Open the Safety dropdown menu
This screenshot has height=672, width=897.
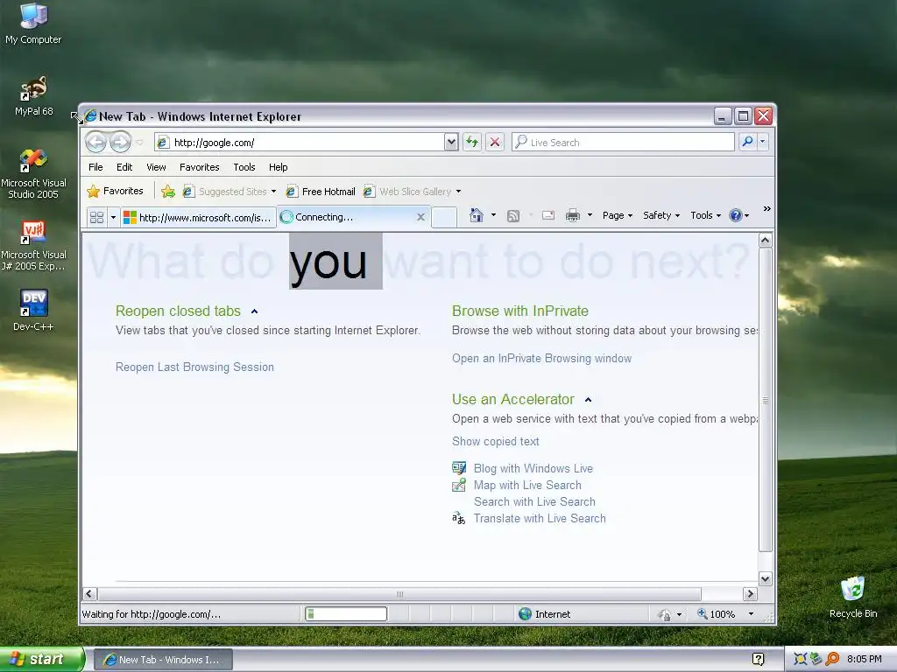pyautogui.click(x=661, y=215)
